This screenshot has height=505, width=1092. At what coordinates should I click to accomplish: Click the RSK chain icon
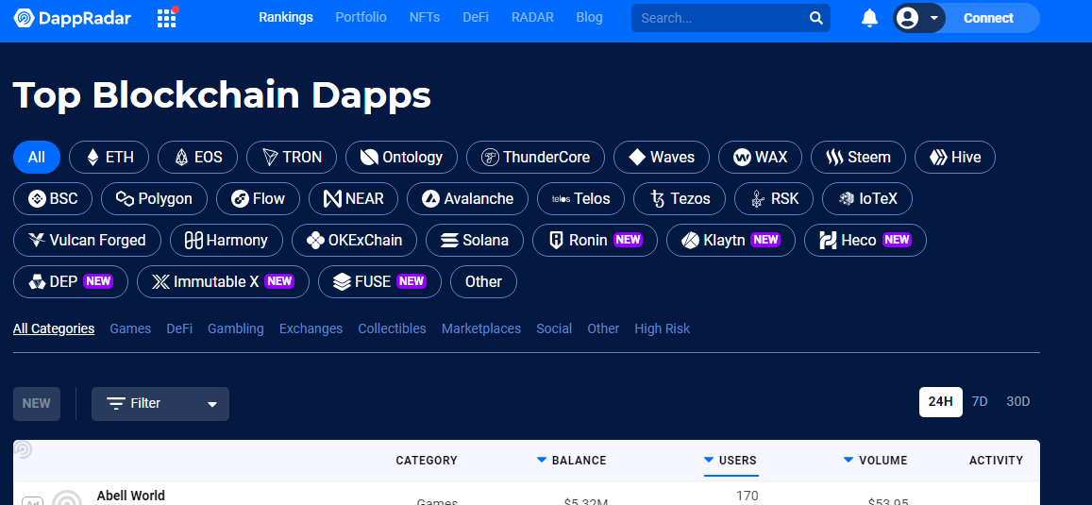pyautogui.click(x=758, y=199)
